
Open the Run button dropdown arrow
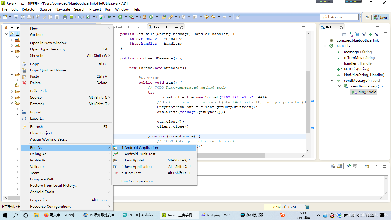[x=125, y=17]
